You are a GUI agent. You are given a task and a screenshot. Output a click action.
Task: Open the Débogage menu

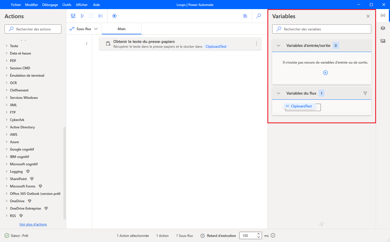click(x=50, y=5)
